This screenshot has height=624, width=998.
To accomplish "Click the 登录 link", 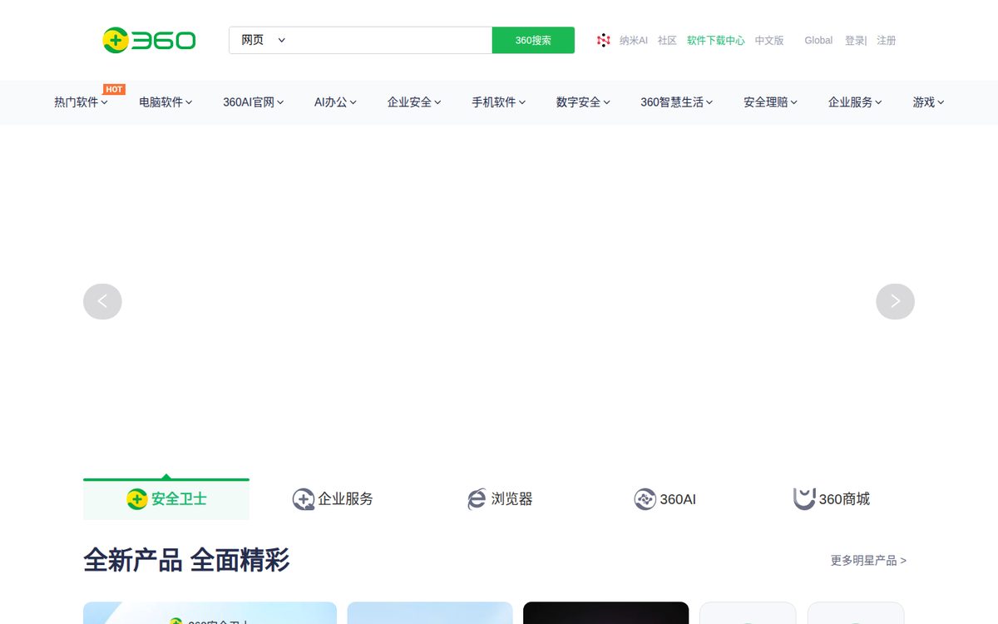I will click(854, 40).
